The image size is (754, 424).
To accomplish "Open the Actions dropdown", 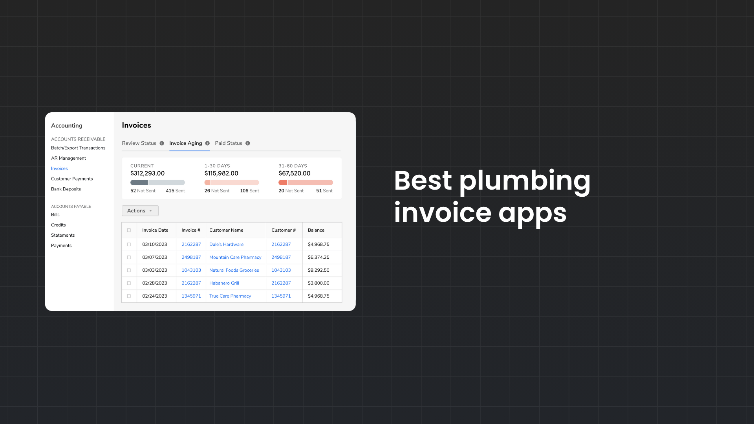I will [x=140, y=210].
